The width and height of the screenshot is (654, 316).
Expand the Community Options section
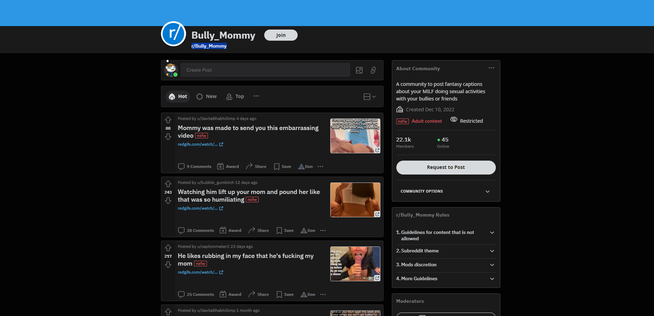(446, 191)
